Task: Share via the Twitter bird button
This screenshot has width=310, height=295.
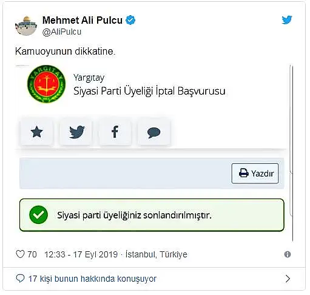Action: coord(76,132)
